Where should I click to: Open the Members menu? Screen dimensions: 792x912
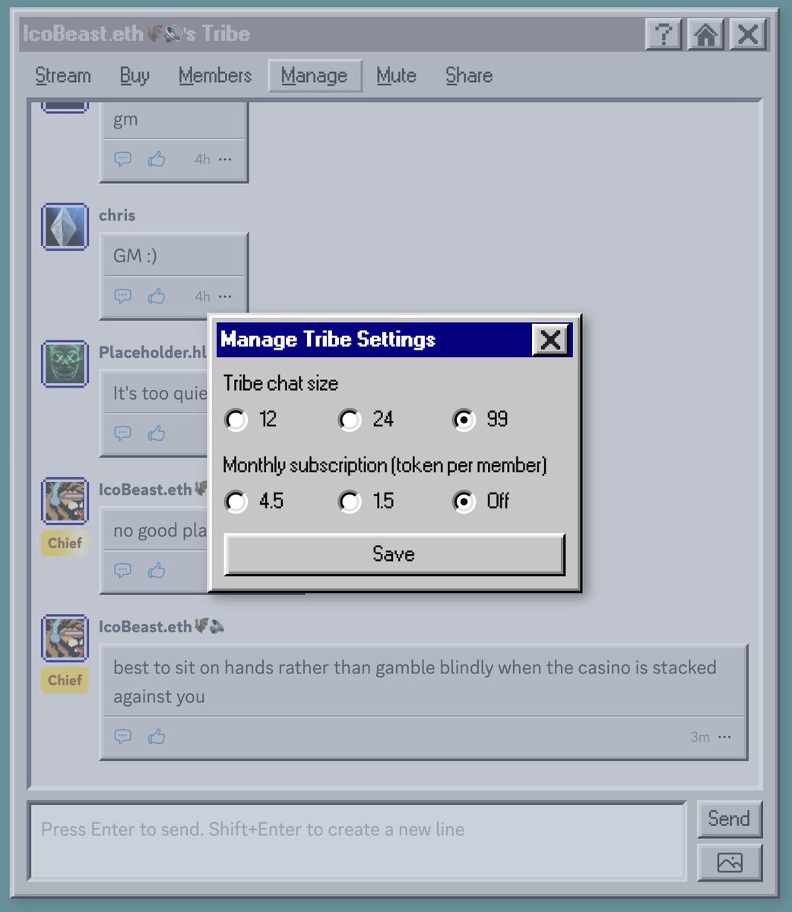point(215,75)
